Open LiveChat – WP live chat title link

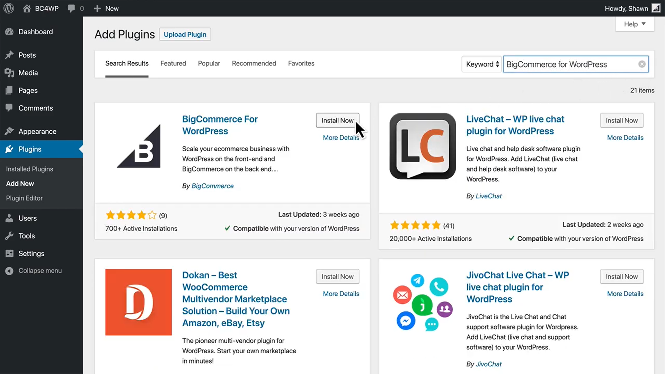[515, 125]
